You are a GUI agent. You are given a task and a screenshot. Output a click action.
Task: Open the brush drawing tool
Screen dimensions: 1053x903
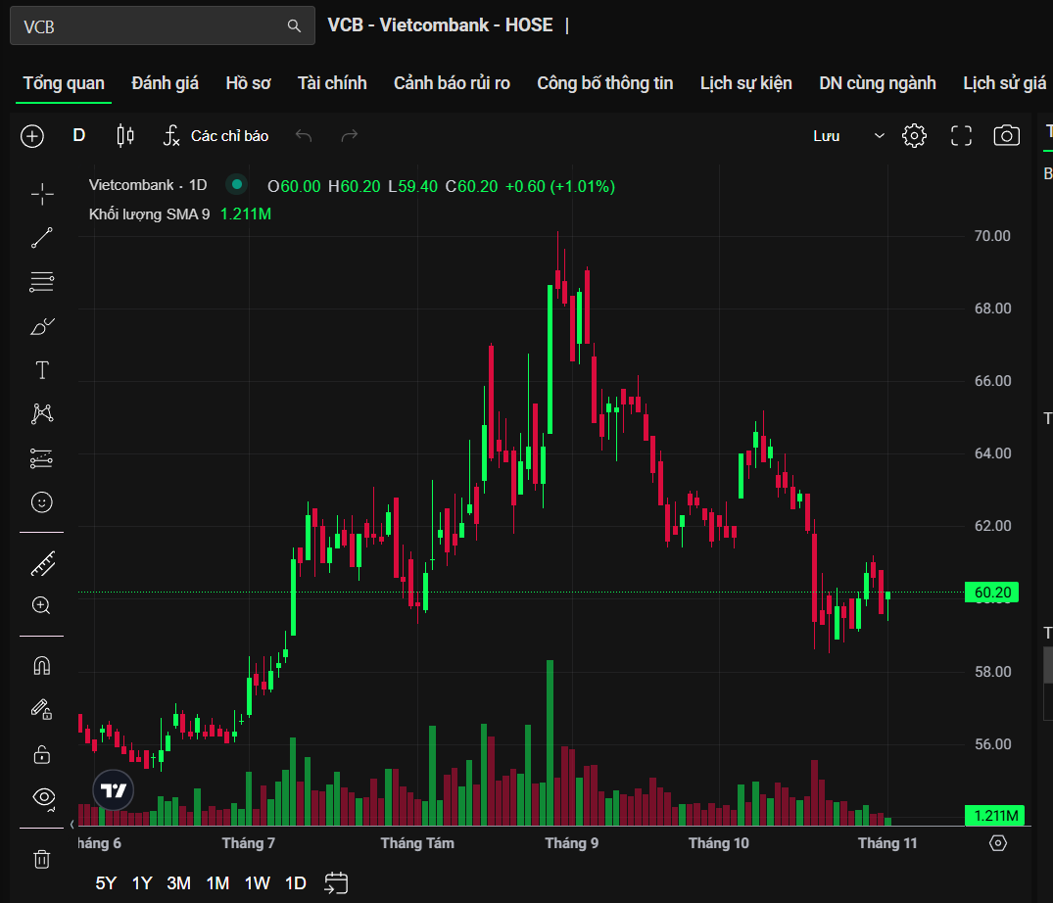(42, 326)
